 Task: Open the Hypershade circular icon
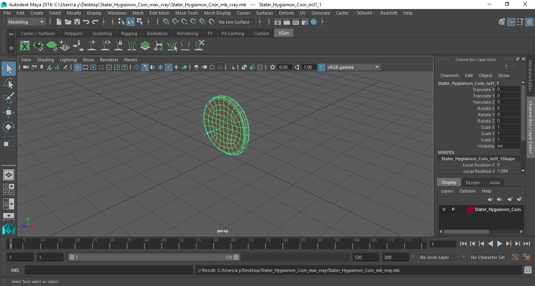(x=314, y=22)
